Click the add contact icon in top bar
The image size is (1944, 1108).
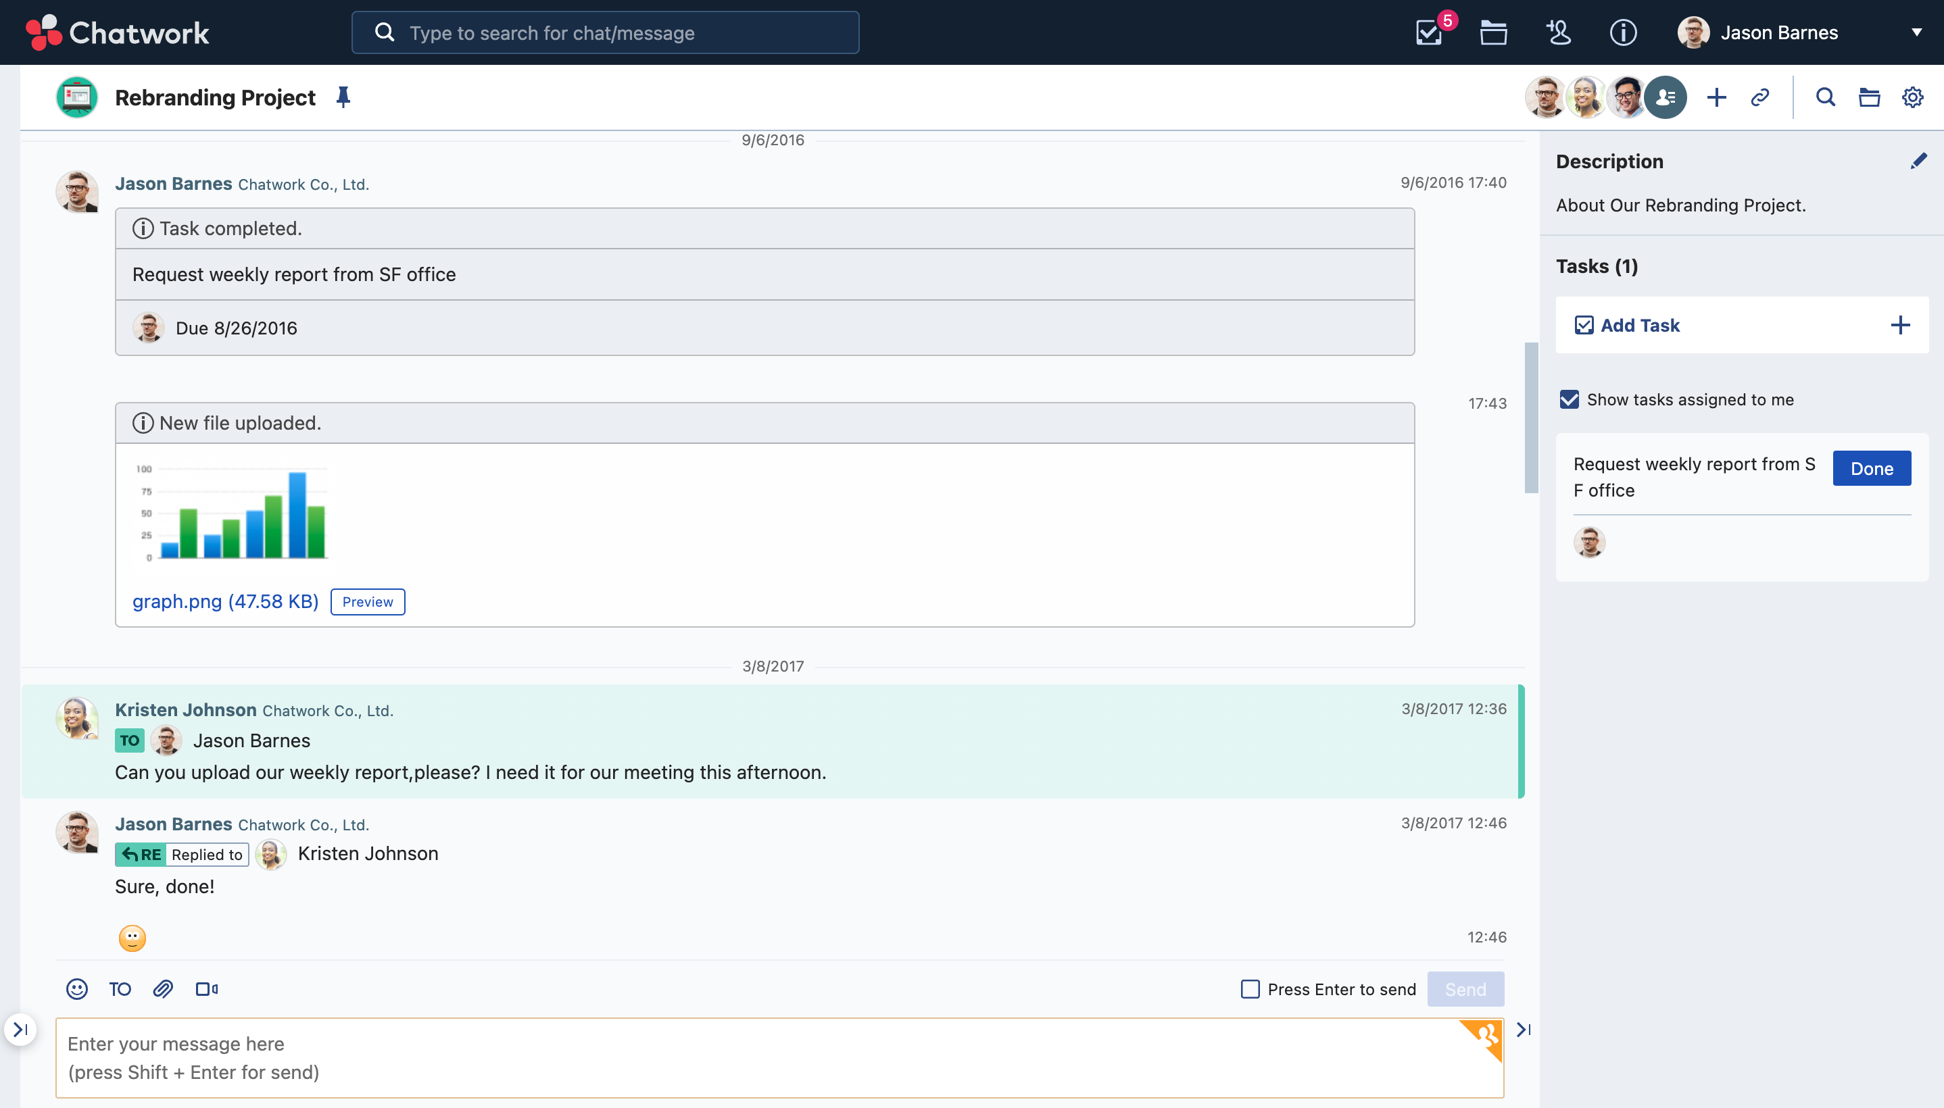click(x=1558, y=32)
